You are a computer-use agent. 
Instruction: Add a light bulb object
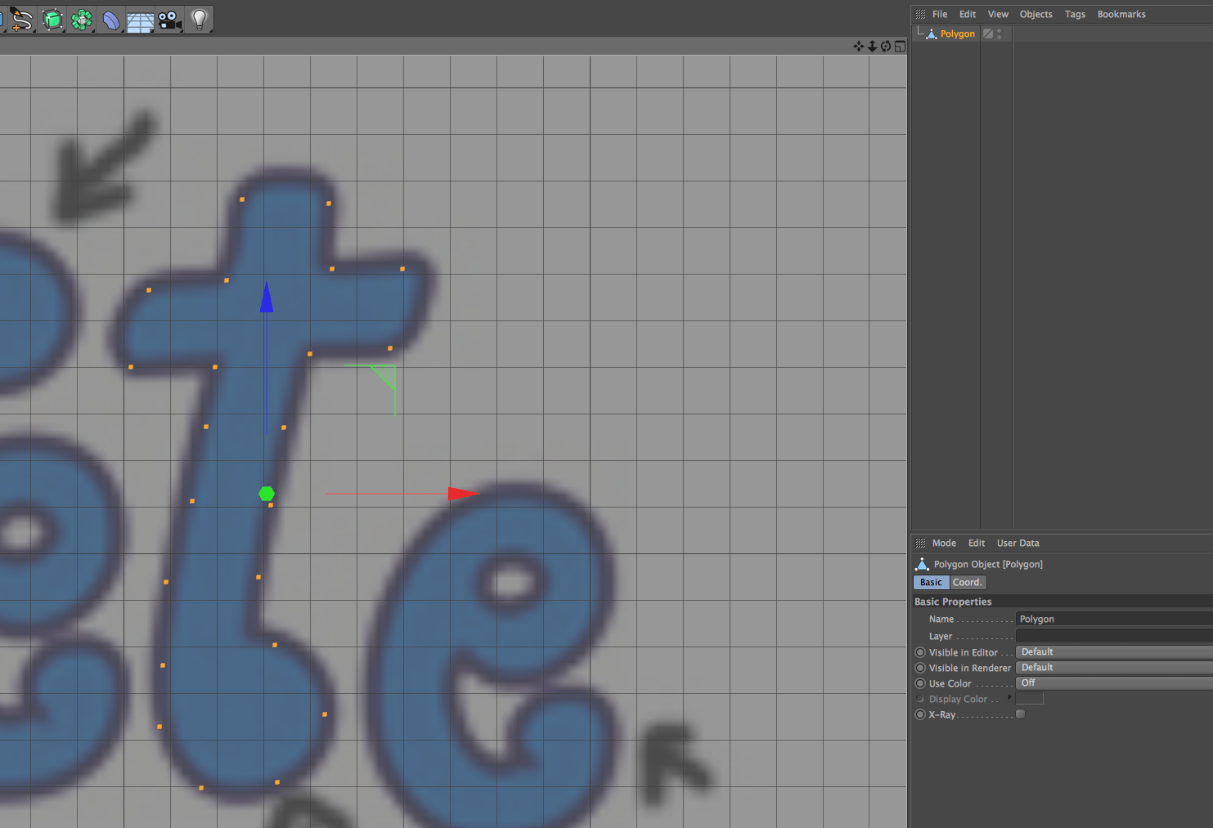(200, 20)
